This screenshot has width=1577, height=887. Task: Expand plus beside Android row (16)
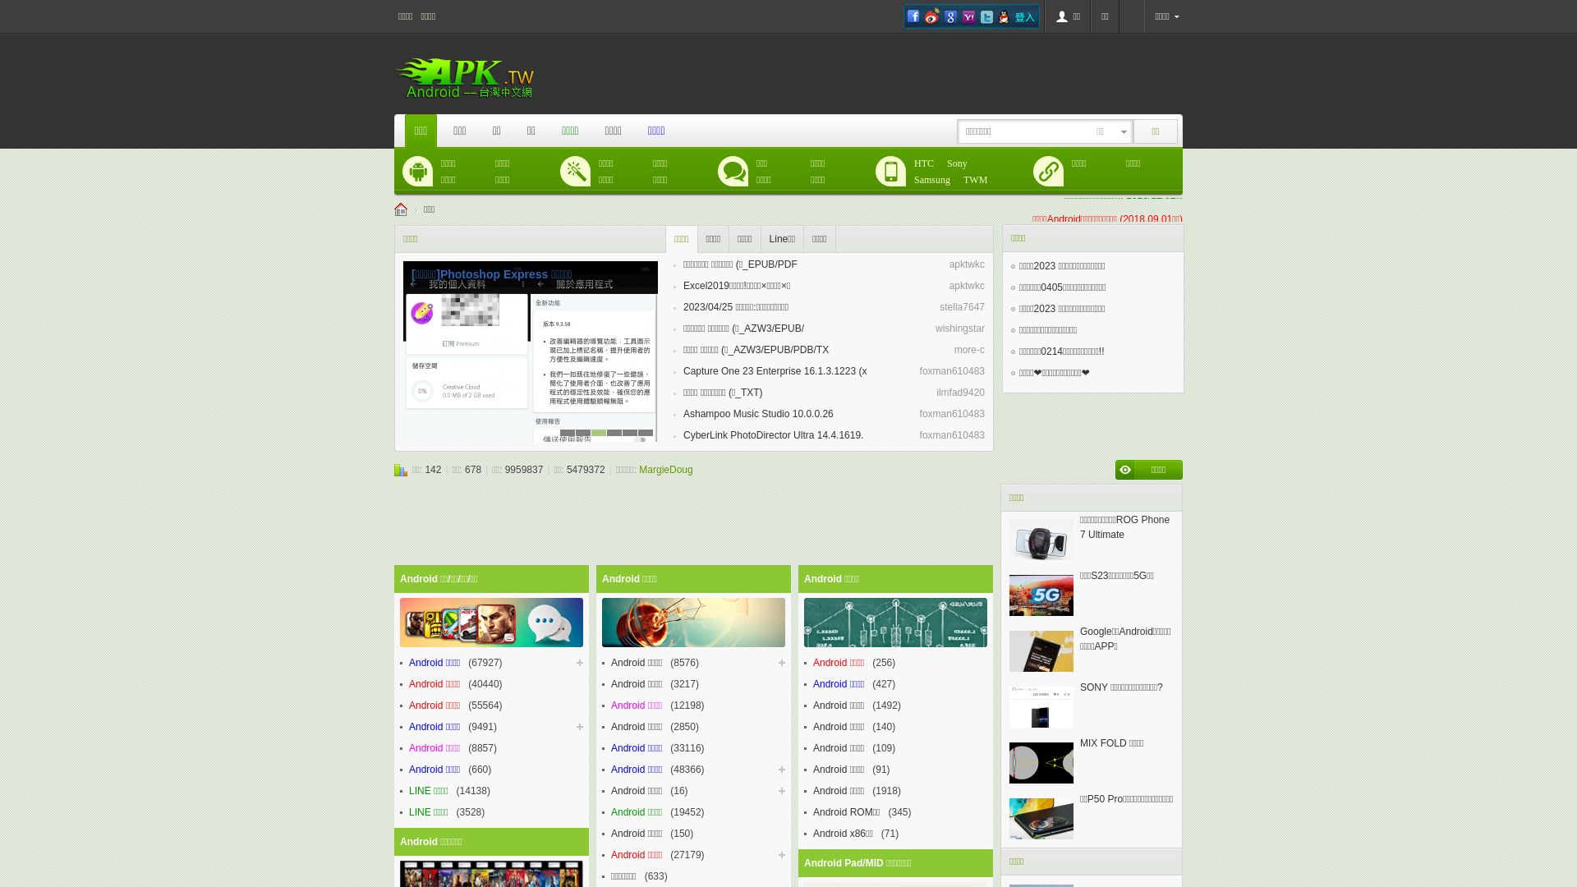(782, 791)
